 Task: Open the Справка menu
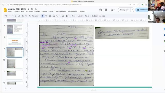click(x=82, y=11)
